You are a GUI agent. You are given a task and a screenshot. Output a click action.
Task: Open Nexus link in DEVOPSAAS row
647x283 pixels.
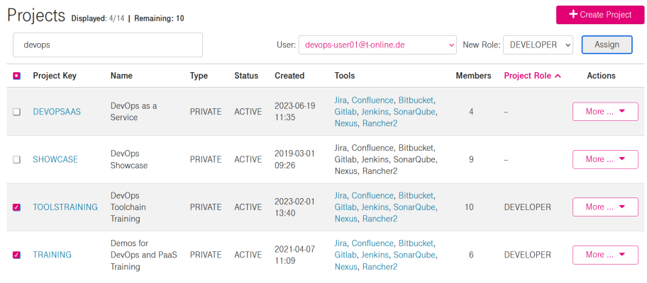tap(345, 123)
